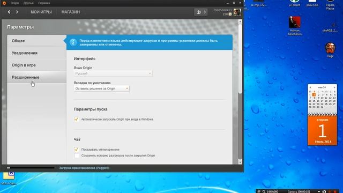
Task: Go to next month in calendar gadget
Action: [x=334, y=87]
